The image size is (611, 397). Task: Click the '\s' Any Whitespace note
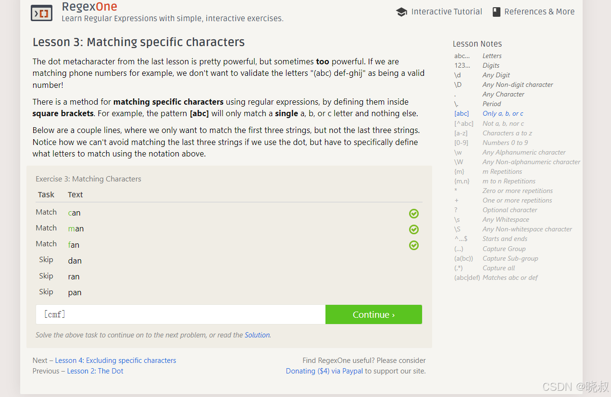tap(492, 219)
